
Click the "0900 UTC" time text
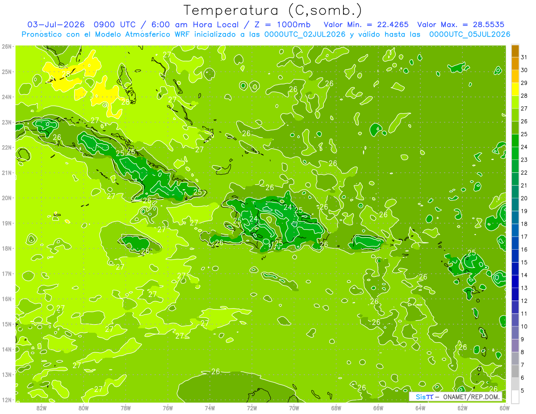[x=114, y=24]
